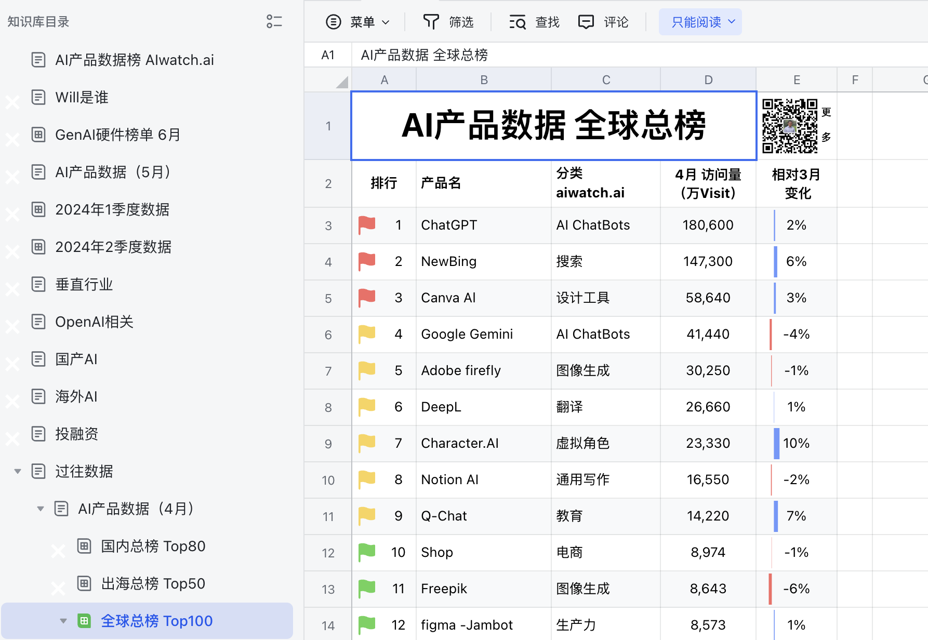This screenshot has height=640, width=928.
Task: Open the 评论 comment icon
Action: pos(586,22)
